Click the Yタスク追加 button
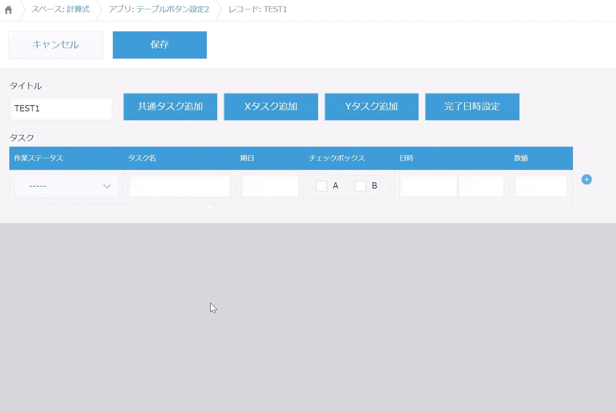Viewport: 616px width, 412px height. (372, 107)
